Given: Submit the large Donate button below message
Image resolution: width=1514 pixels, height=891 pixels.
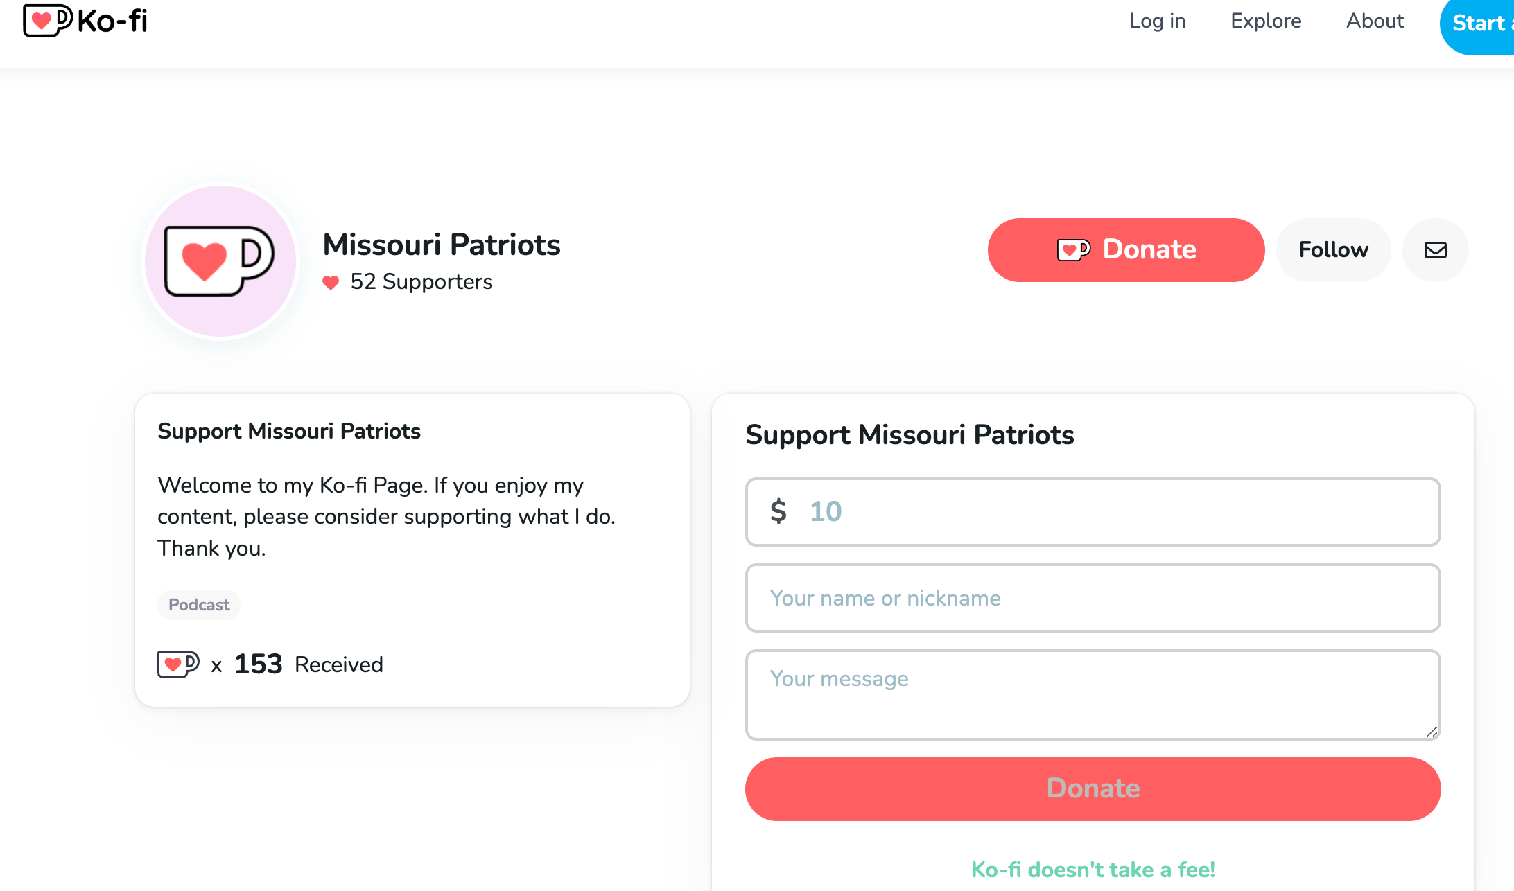Looking at the screenshot, I should point(1093,788).
